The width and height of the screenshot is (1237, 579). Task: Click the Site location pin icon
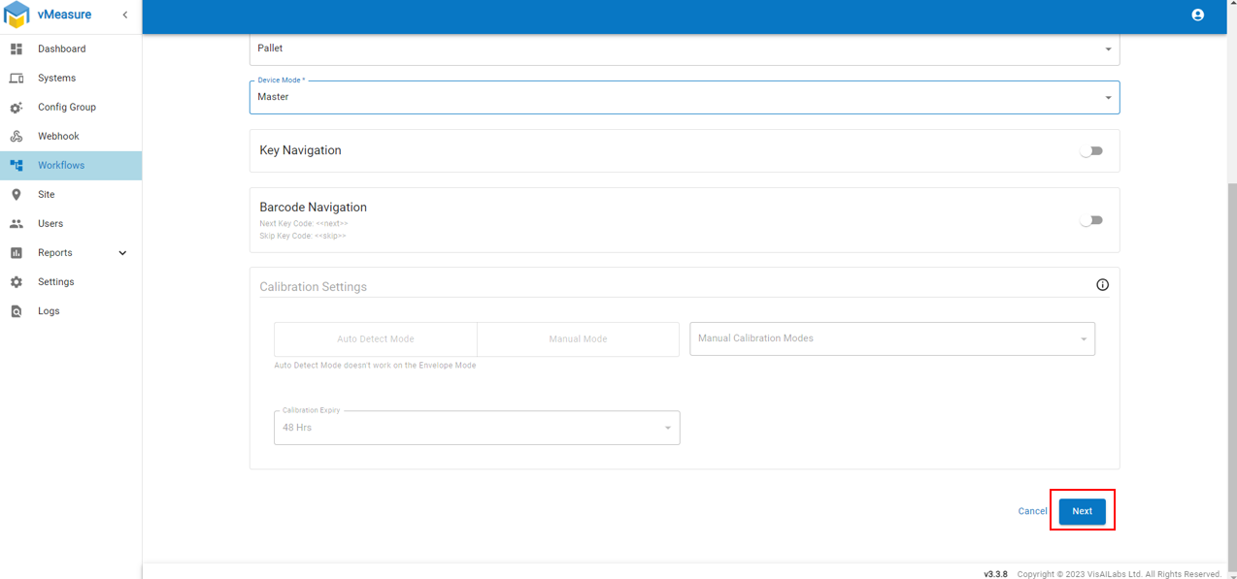pyautogui.click(x=17, y=194)
